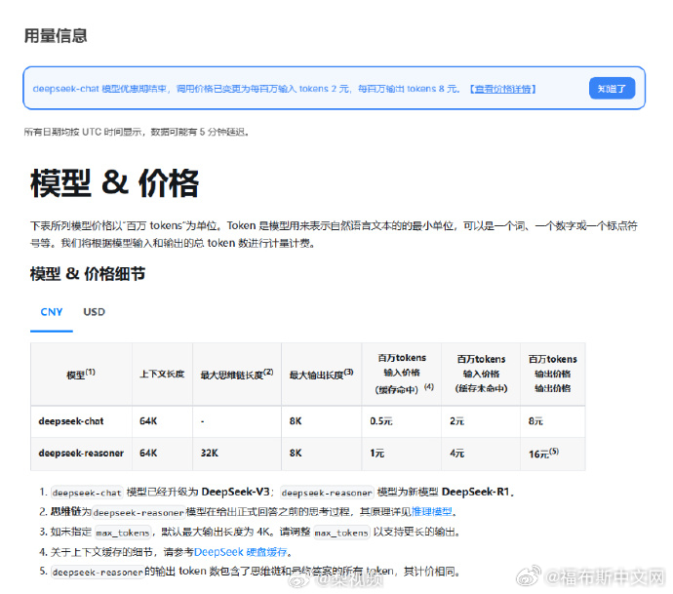Click the 上下文长度 column header

[x=162, y=375]
